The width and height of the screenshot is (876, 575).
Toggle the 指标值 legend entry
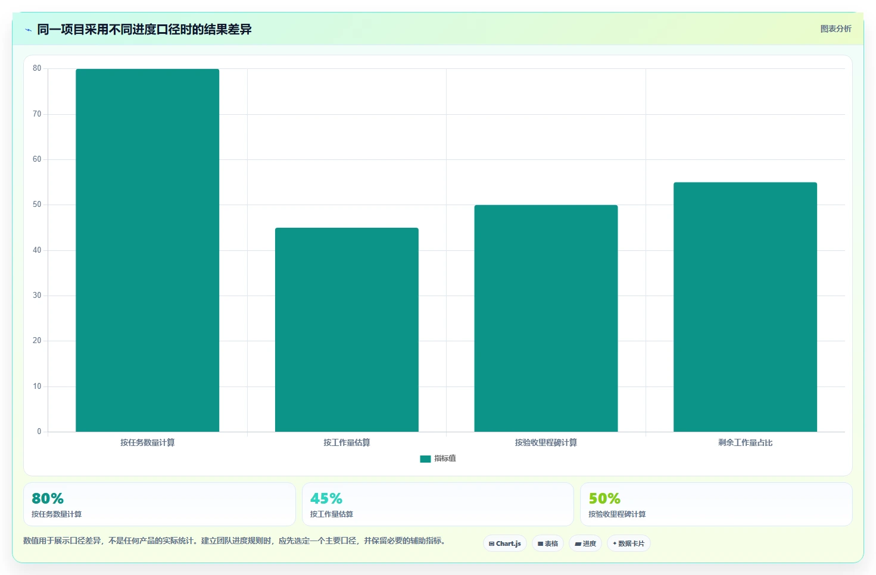438,458
